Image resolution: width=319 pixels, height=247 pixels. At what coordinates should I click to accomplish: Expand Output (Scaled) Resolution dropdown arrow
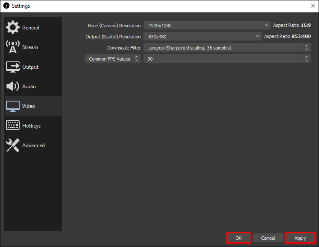point(258,36)
